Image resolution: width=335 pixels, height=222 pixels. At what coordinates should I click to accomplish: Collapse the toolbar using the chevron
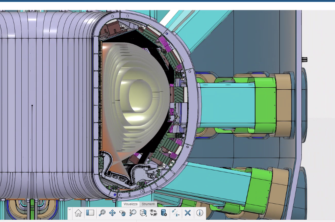(x=69, y=209)
